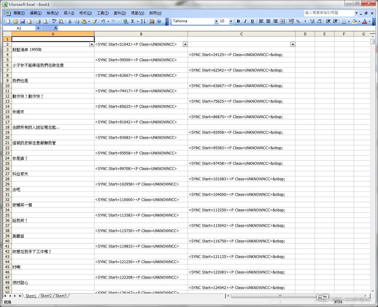The width and height of the screenshot is (378, 307).
Task: Decrease decimal places
Action: point(319,21)
